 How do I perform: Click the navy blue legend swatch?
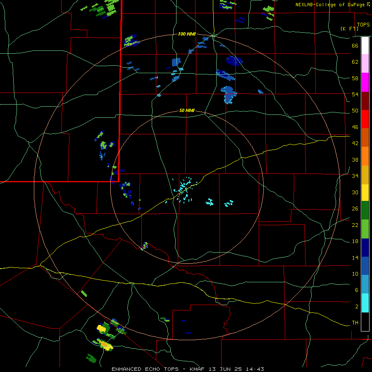click(365, 248)
